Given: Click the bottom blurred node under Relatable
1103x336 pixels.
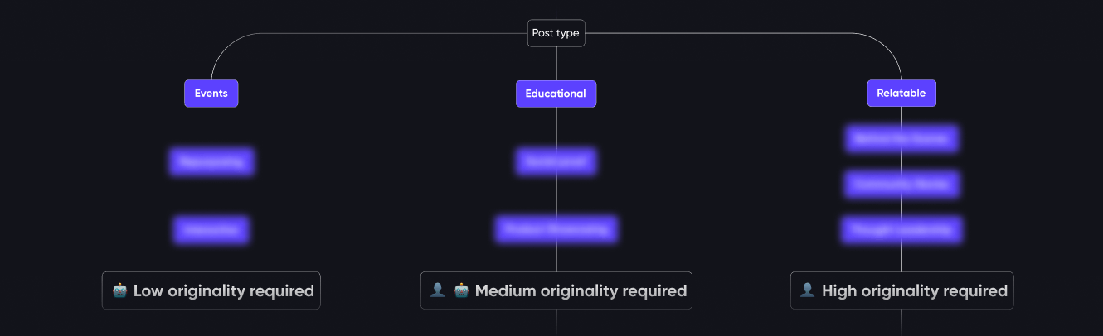Looking at the screenshot, I should [901, 230].
